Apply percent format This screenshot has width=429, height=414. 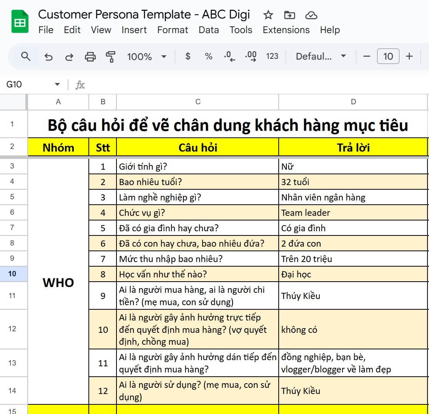click(x=208, y=56)
